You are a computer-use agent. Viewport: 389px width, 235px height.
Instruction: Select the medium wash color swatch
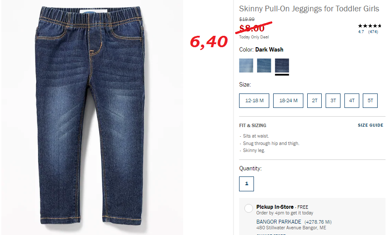click(x=264, y=66)
